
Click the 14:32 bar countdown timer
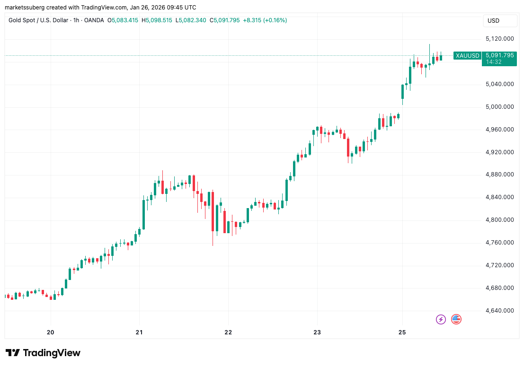click(x=494, y=61)
